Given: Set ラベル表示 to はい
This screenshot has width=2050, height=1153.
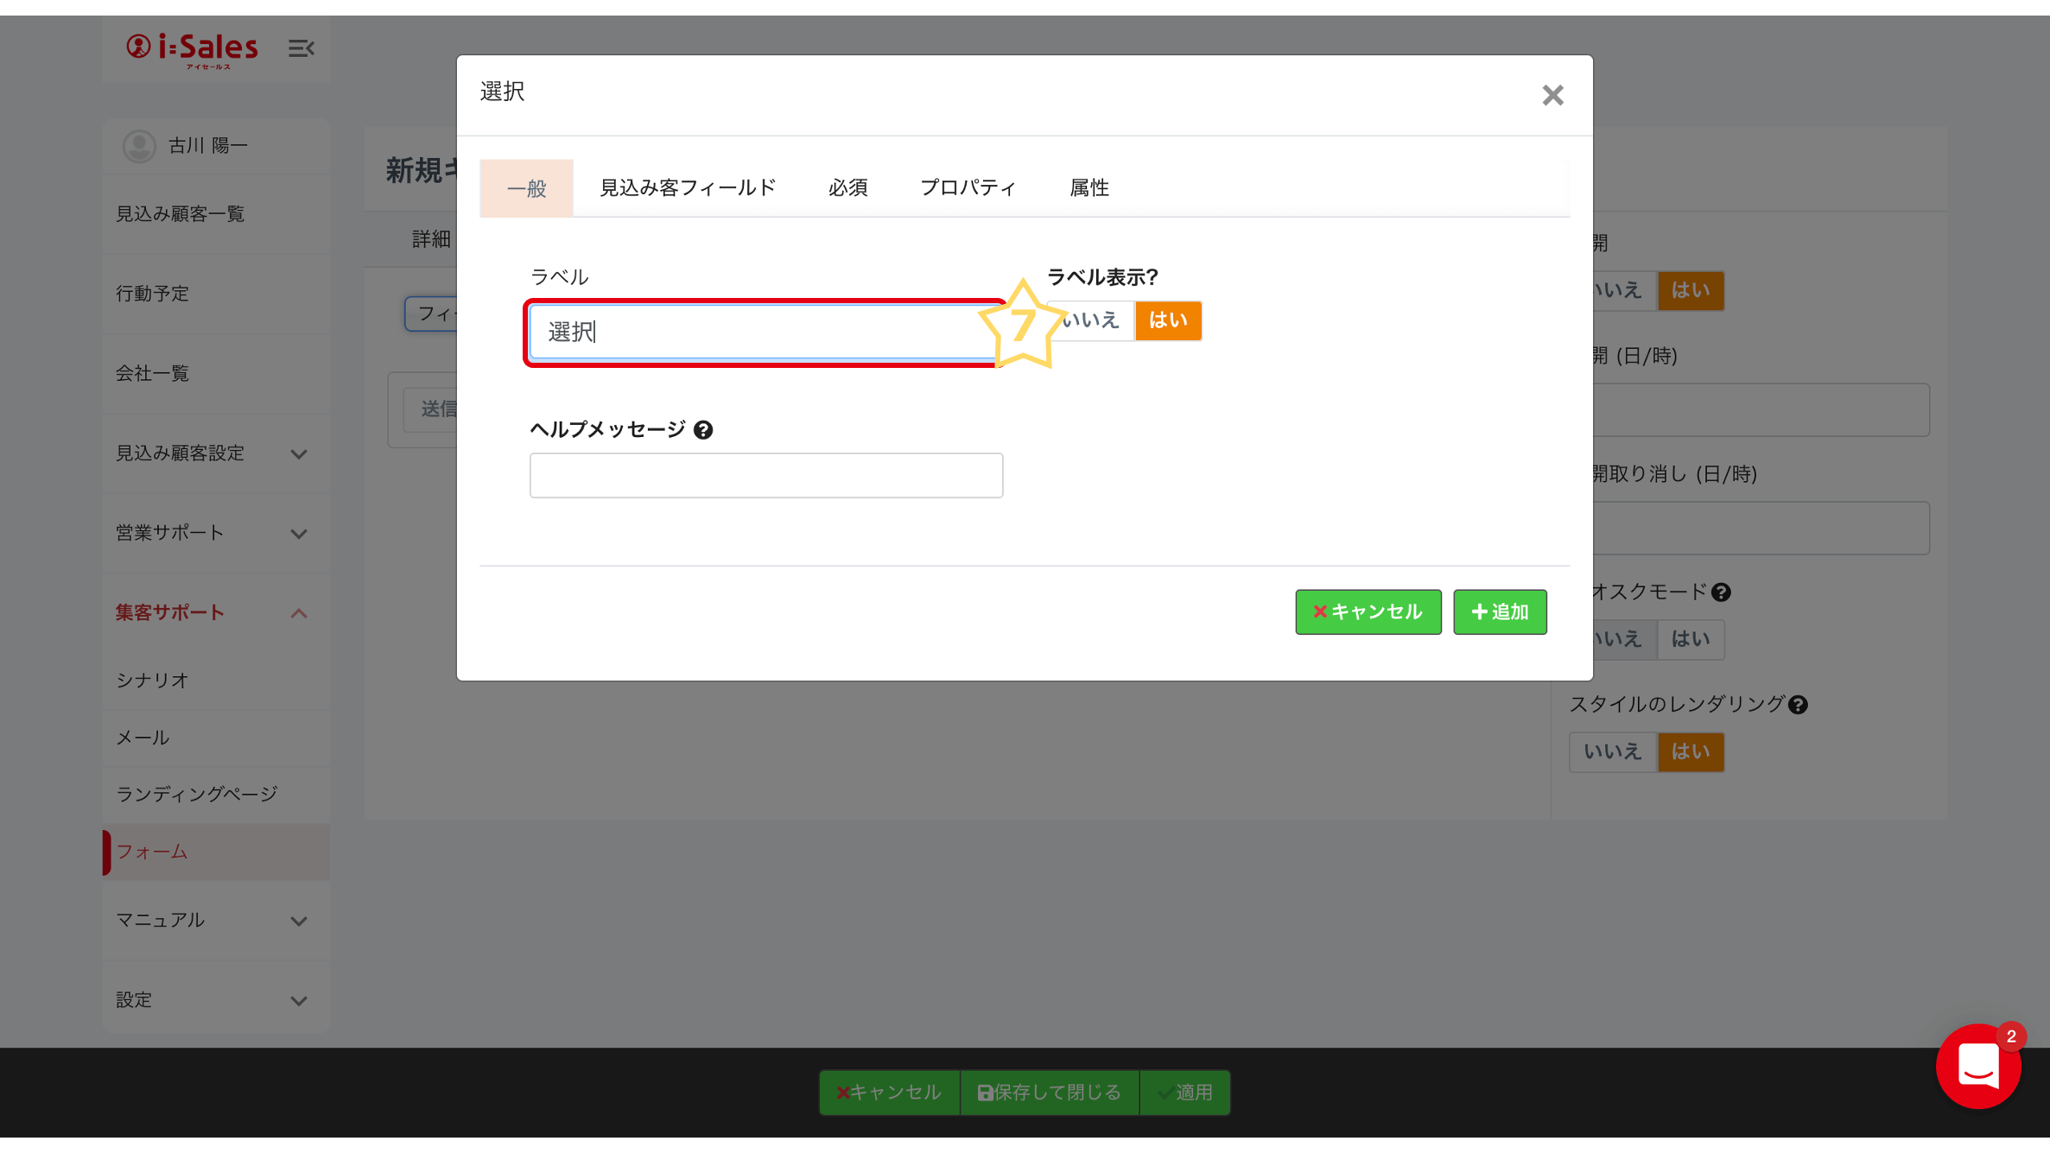Looking at the screenshot, I should [x=1168, y=320].
